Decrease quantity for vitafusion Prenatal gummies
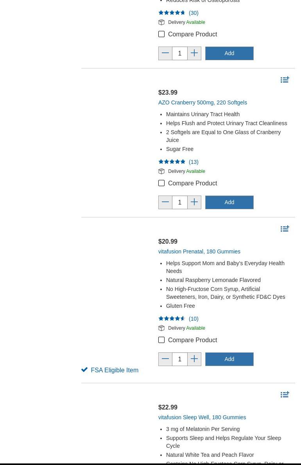The height and width of the screenshot is (465, 301). pyautogui.click(x=165, y=359)
